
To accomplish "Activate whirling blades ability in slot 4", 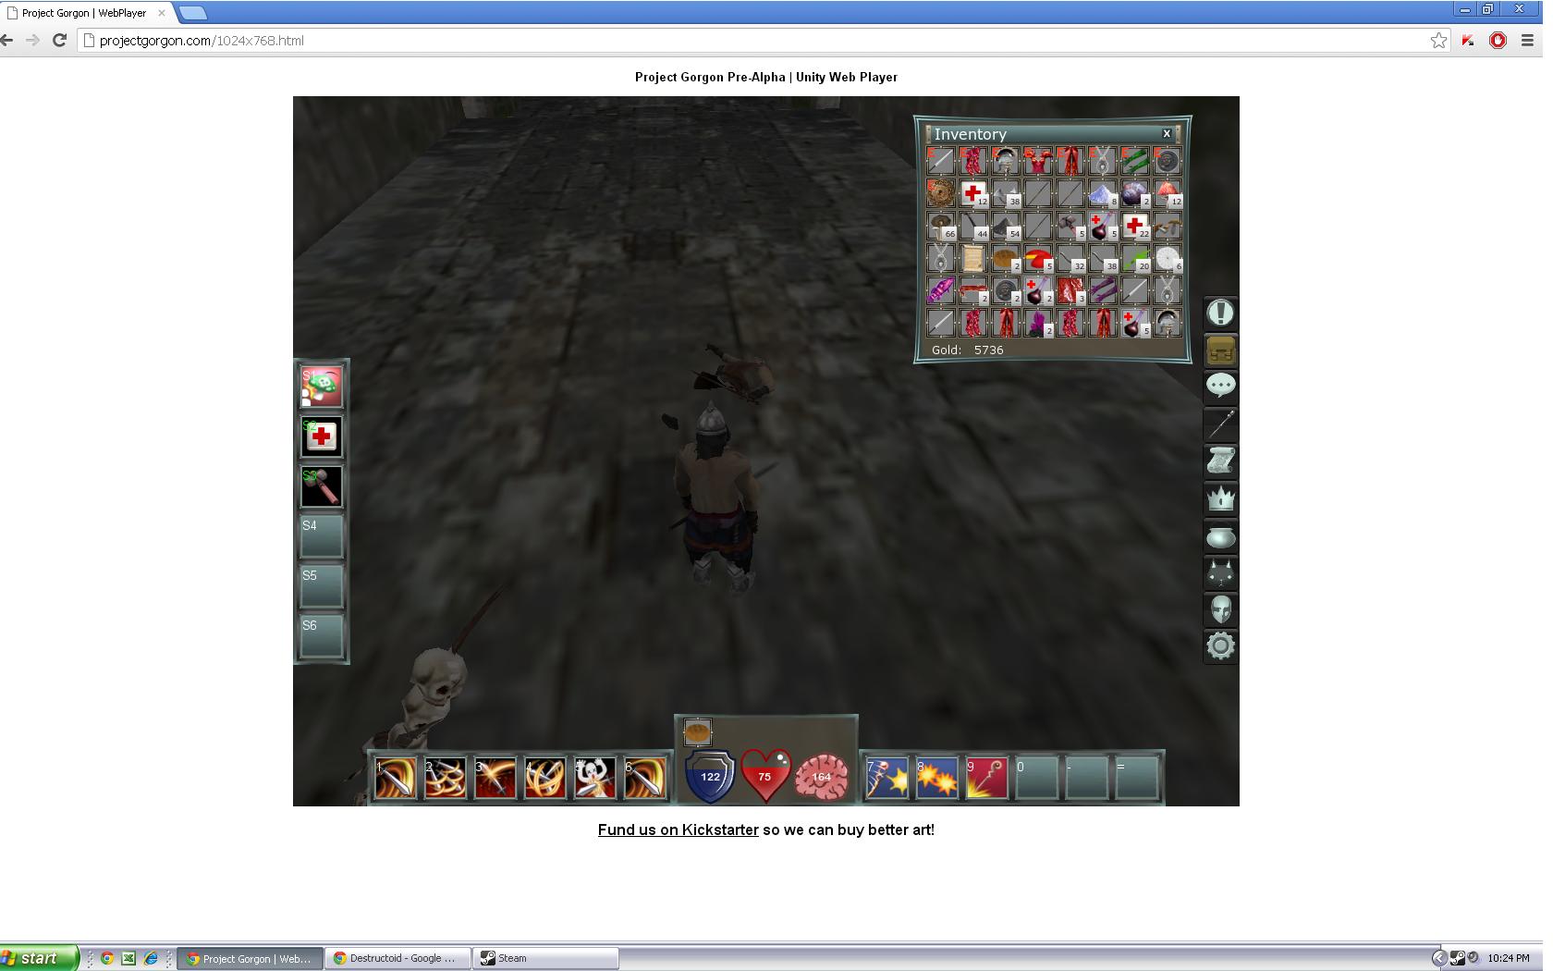I will [544, 778].
